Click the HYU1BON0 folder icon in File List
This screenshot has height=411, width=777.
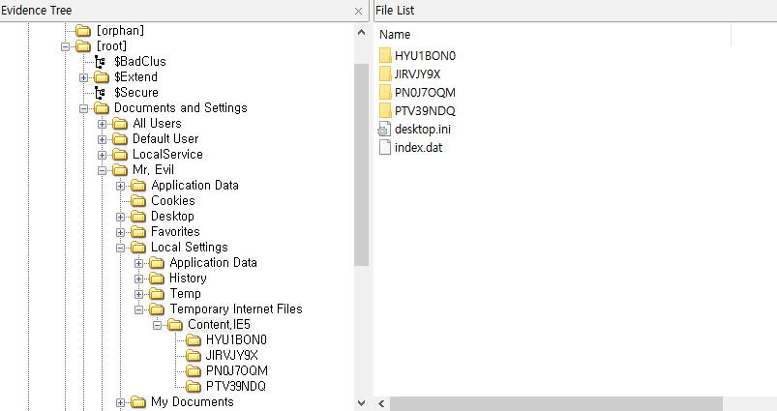click(x=385, y=55)
